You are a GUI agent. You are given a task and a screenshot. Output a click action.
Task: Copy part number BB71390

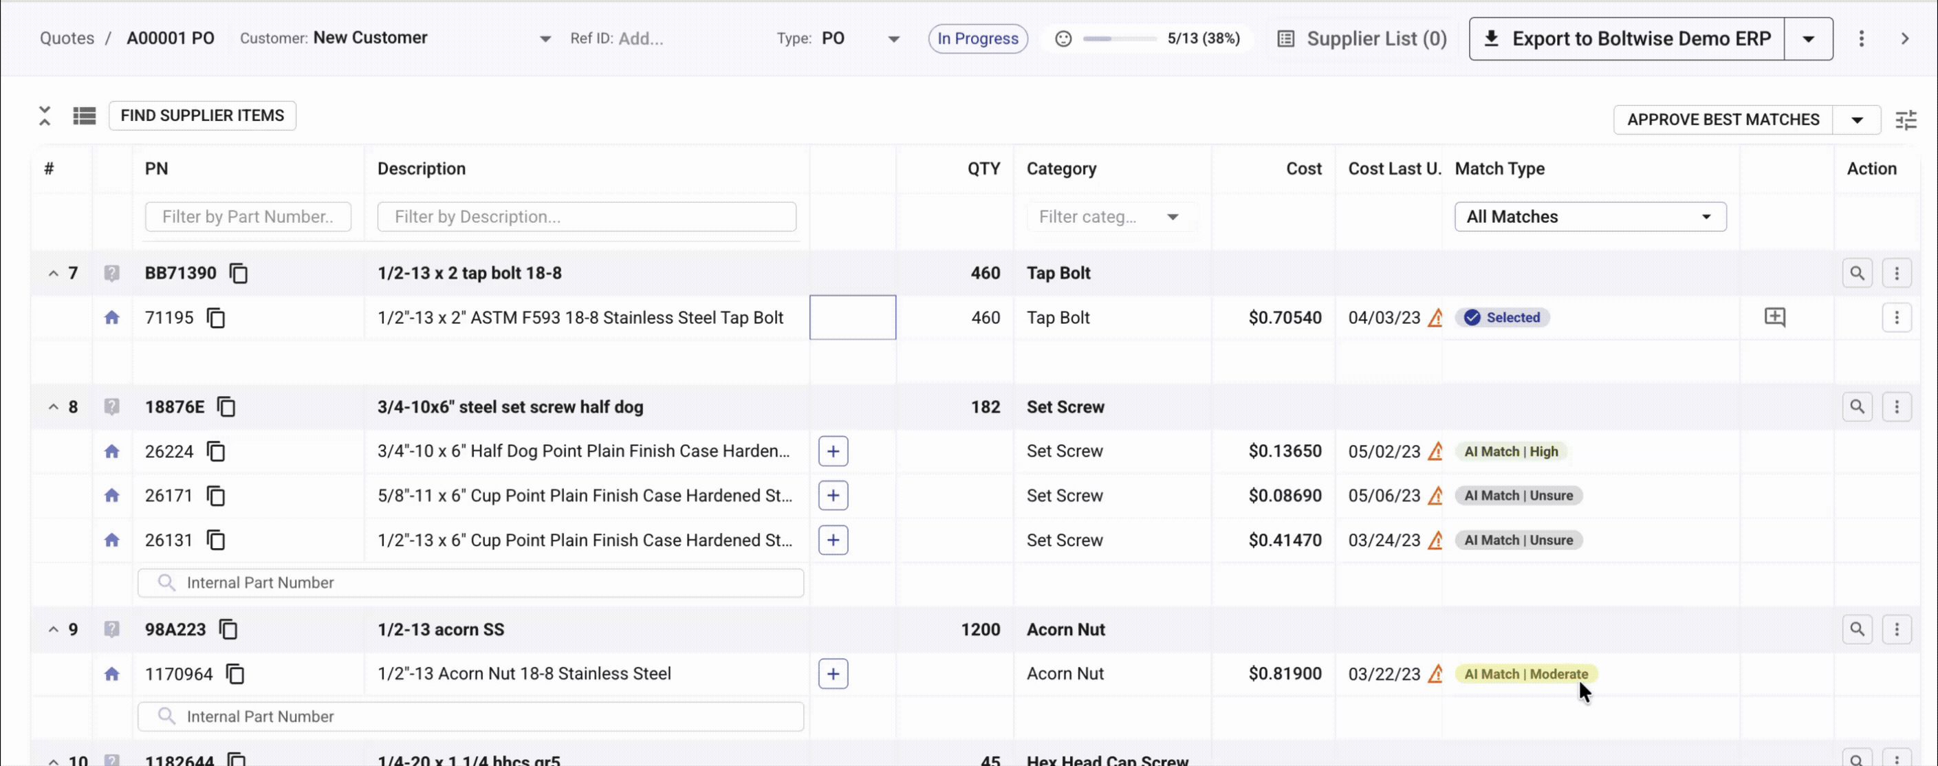pyautogui.click(x=239, y=273)
